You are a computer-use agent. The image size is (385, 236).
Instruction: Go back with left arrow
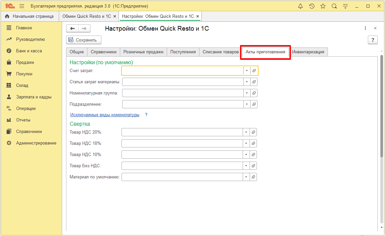click(x=72, y=28)
